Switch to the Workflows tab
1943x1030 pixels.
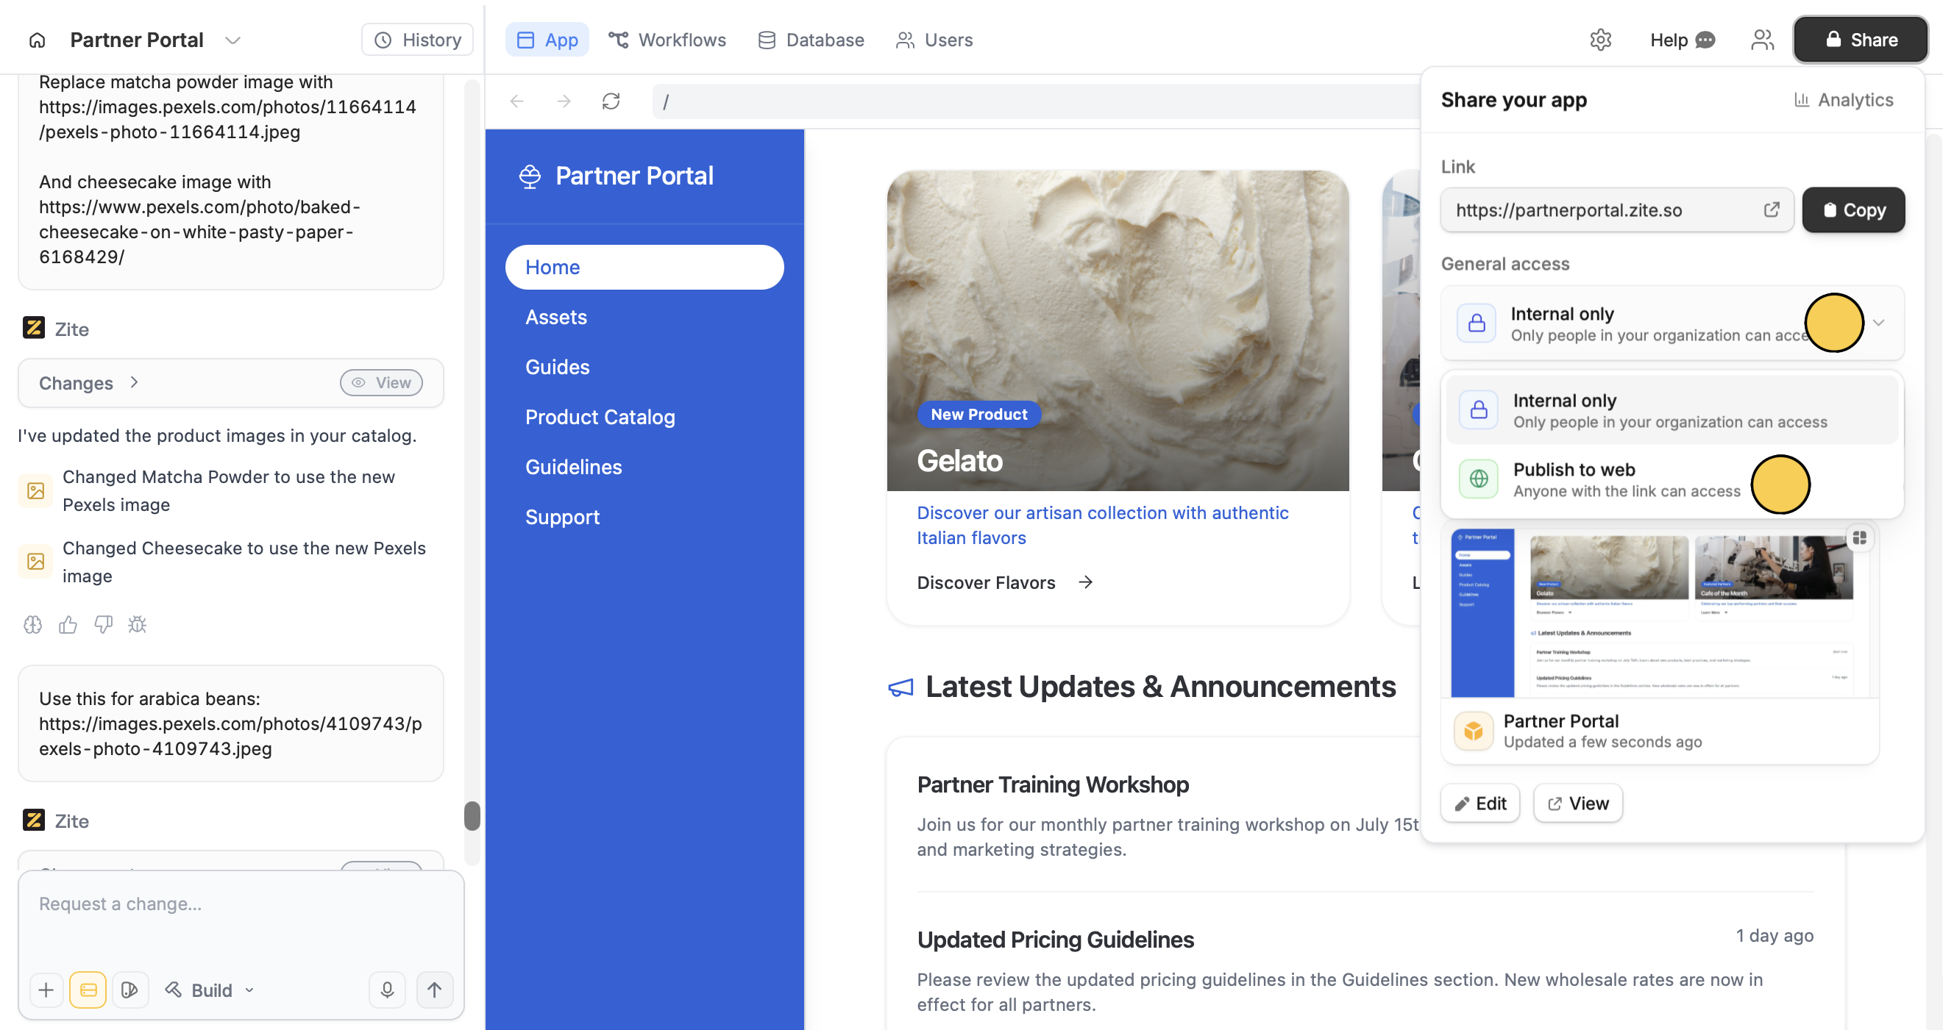coord(667,40)
